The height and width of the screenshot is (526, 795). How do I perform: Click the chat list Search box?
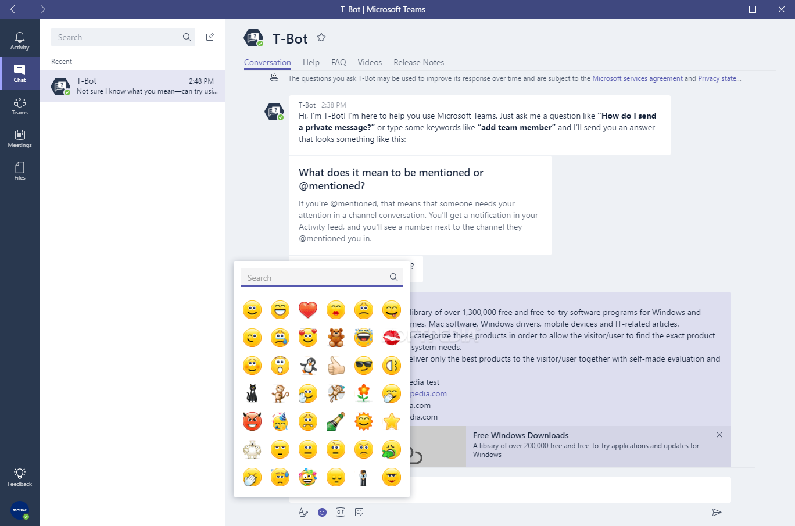click(123, 37)
